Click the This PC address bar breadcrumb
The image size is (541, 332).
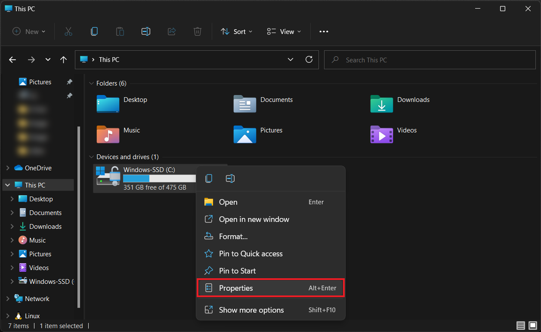coord(109,60)
